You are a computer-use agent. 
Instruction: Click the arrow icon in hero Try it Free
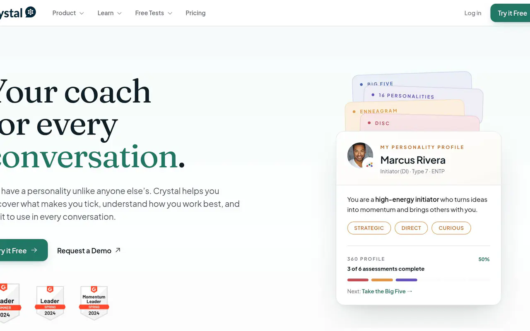point(34,250)
